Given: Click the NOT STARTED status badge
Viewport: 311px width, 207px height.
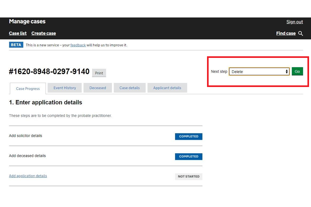Looking at the screenshot, I should point(189,177).
